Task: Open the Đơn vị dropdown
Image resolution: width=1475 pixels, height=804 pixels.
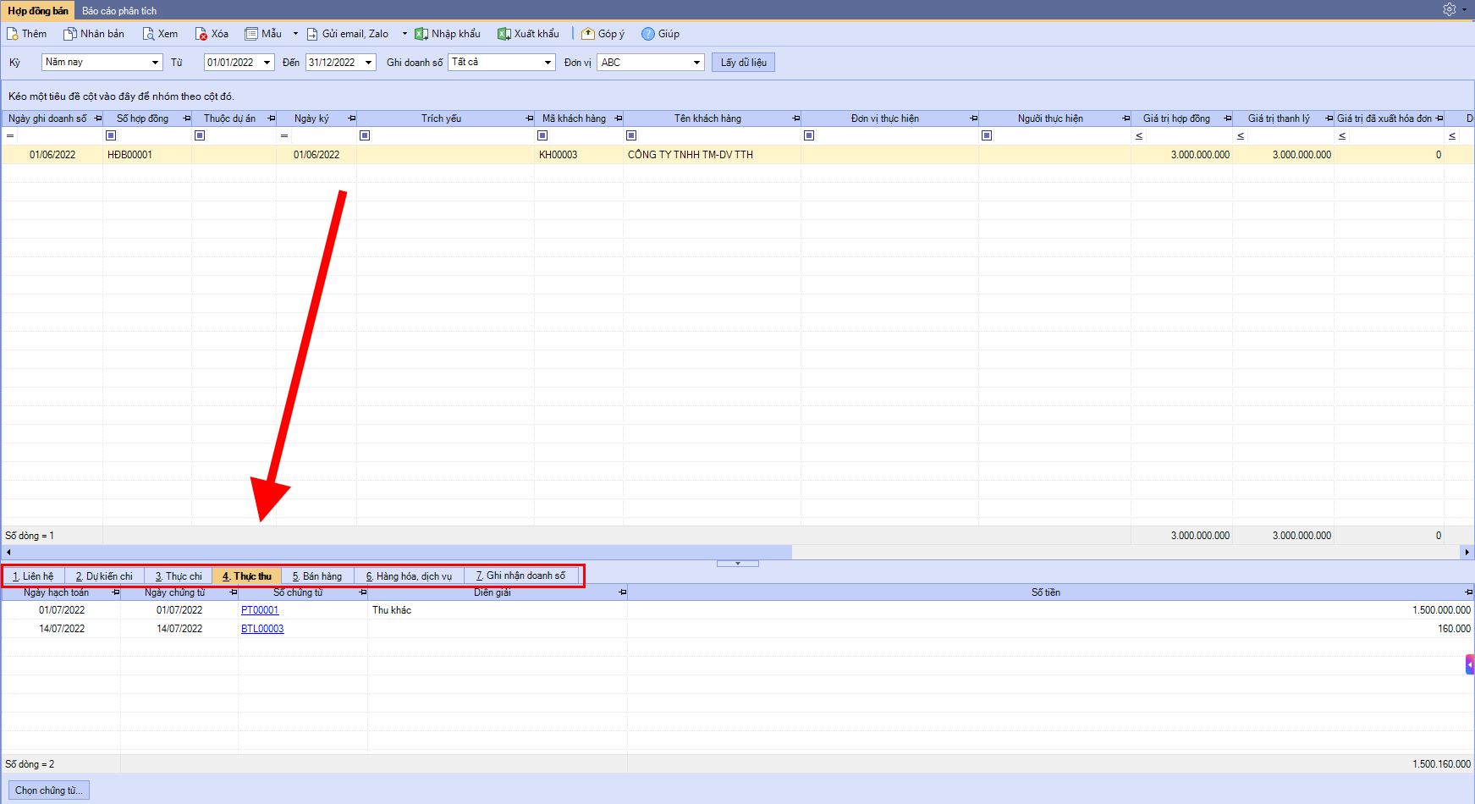Action: tap(697, 63)
